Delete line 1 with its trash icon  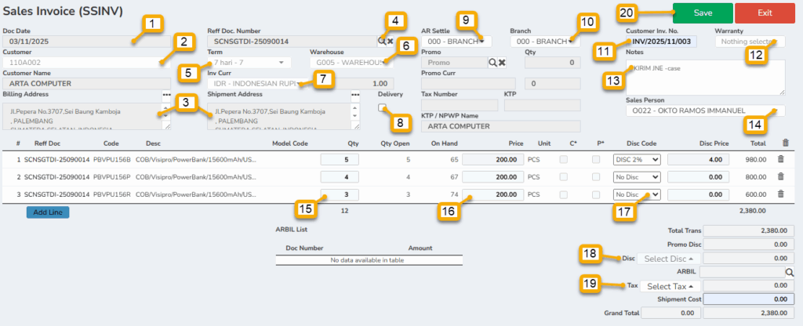779,159
